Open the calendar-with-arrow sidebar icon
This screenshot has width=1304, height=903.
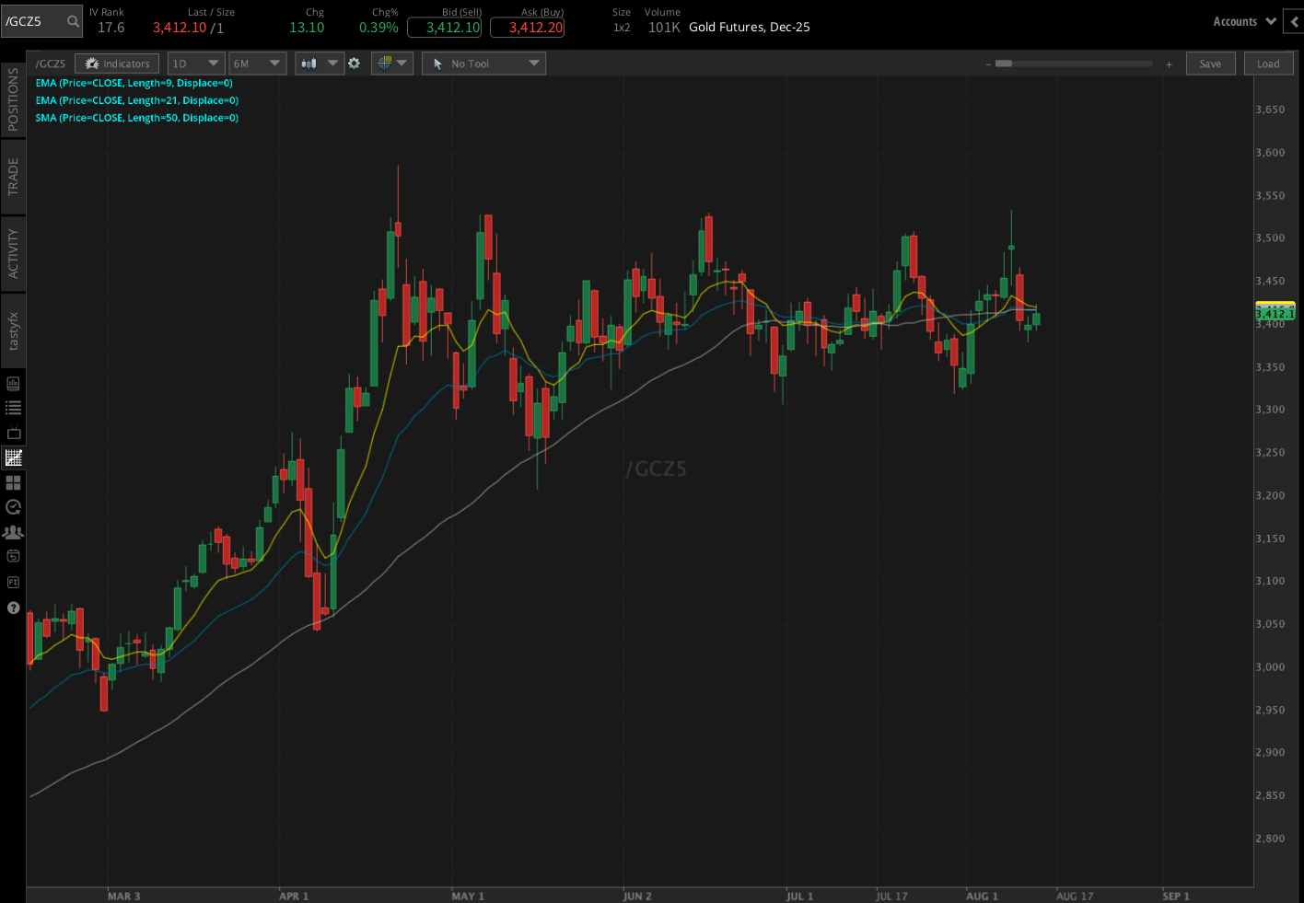pos(13,556)
